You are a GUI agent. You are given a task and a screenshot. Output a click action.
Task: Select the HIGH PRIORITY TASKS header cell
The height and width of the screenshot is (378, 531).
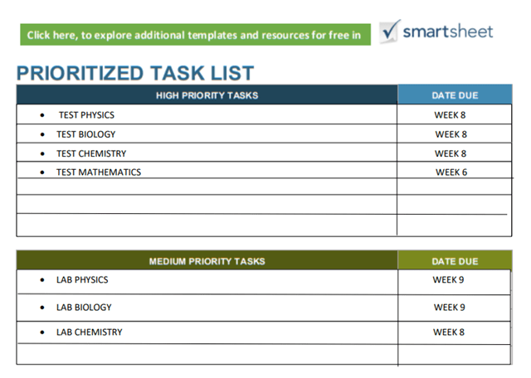(x=207, y=94)
